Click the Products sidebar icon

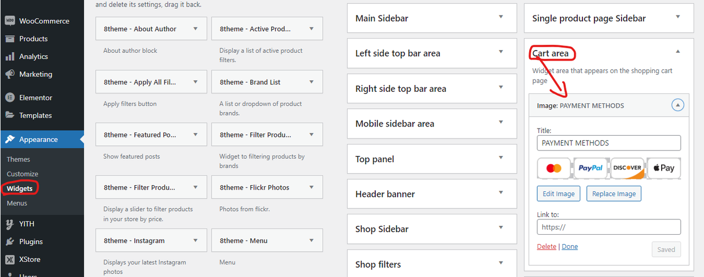tap(10, 39)
